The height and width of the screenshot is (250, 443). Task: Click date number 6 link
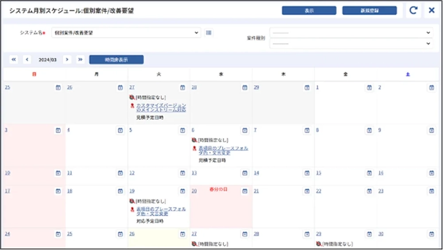coord(193,130)
